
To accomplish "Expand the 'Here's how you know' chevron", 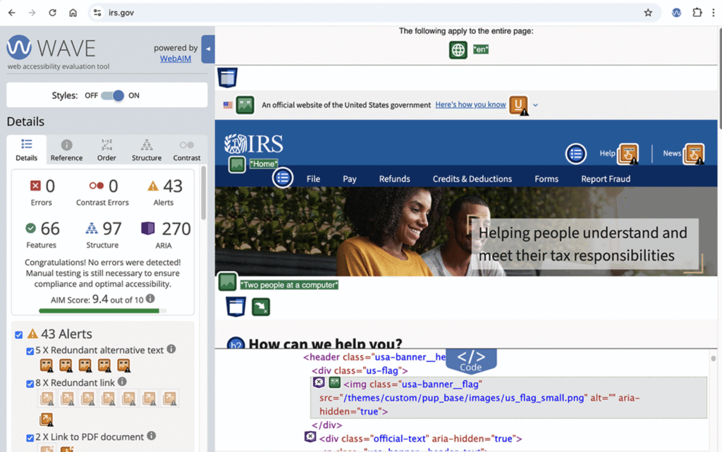I will (x=535, y=105).
